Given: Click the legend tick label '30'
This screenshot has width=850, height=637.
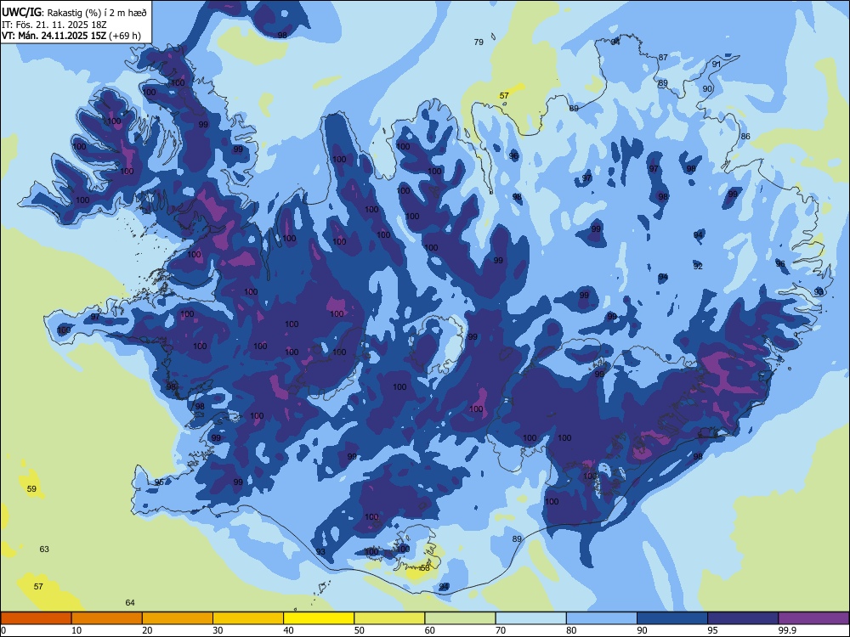Looking at the screenshot, I should pyautogui.click(x=218, y=630).
